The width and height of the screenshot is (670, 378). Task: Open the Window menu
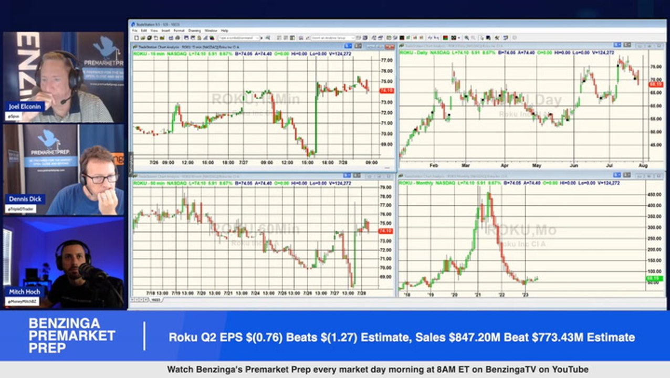(211, 30)
